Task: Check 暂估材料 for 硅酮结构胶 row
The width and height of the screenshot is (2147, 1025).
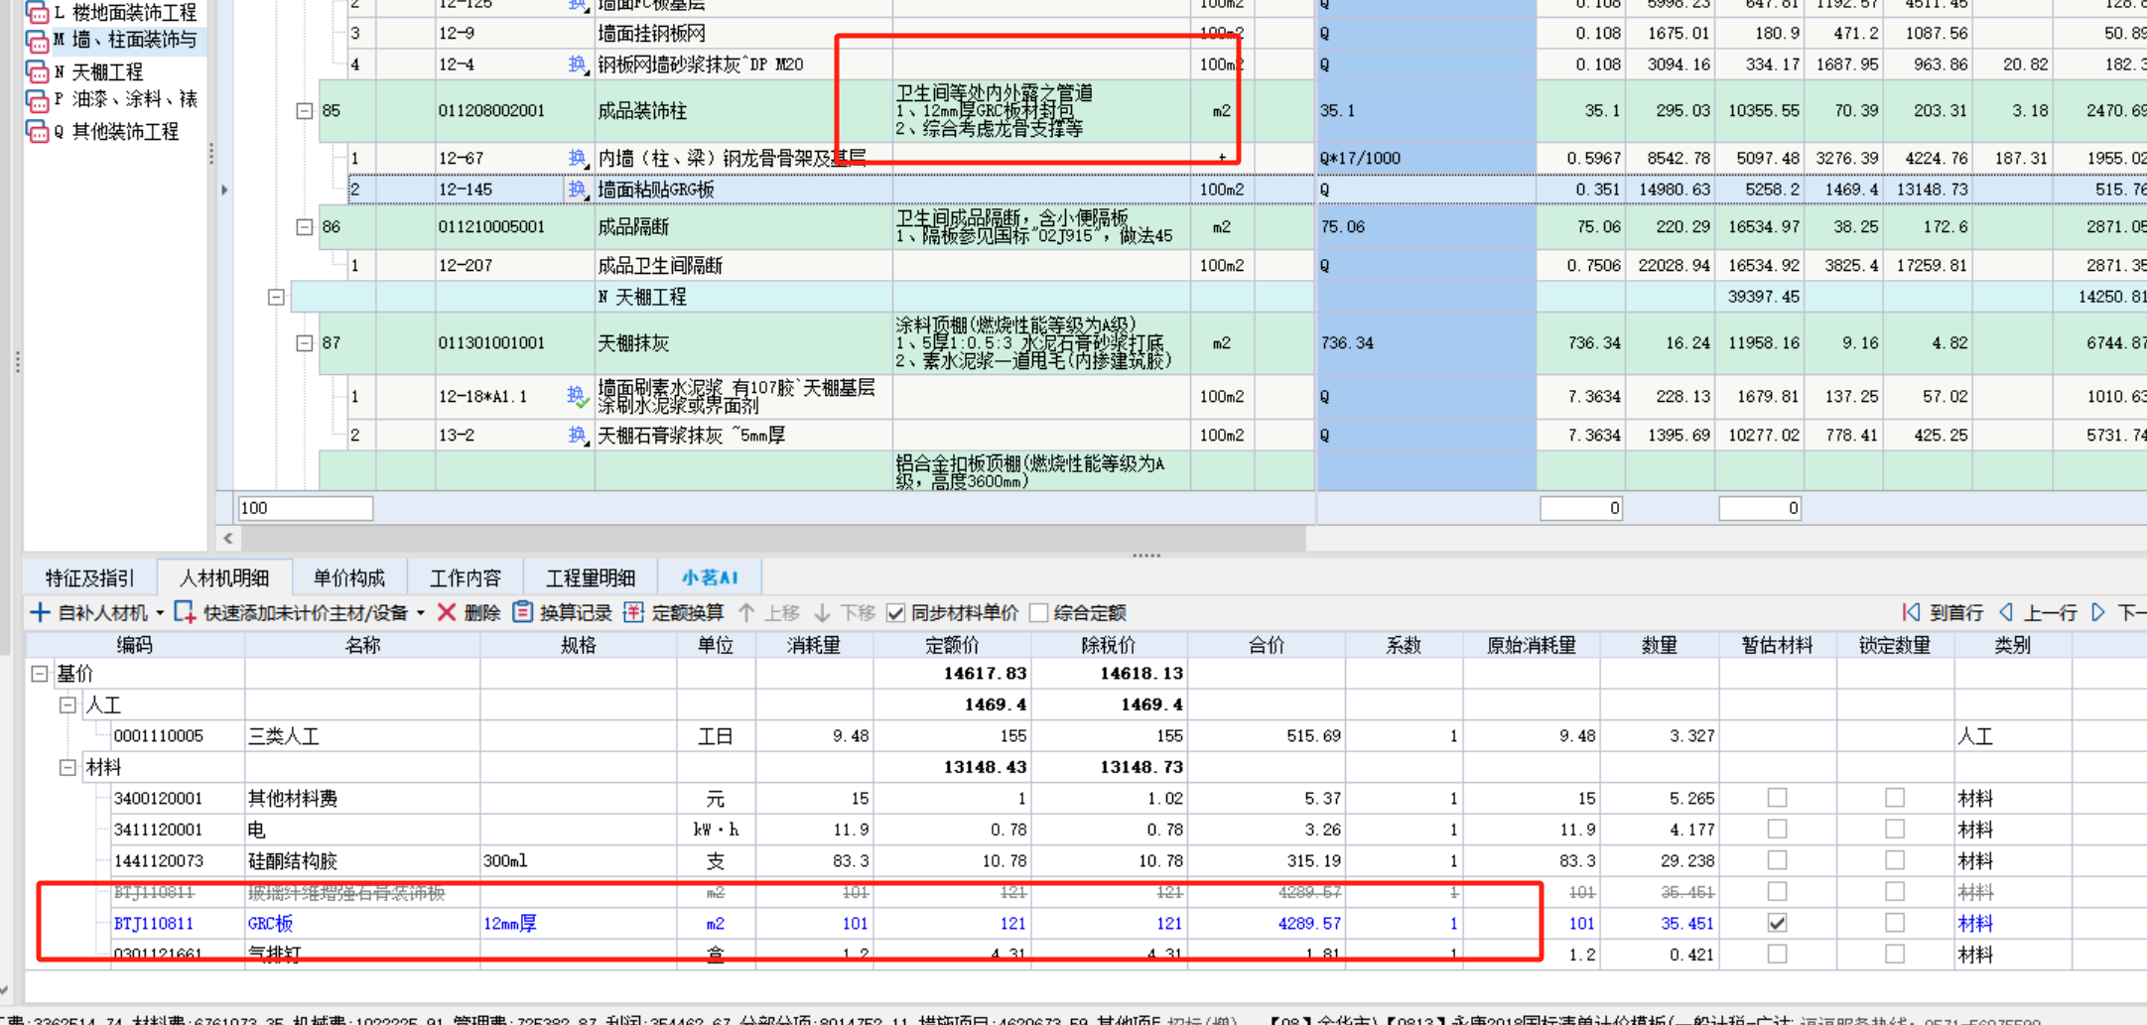Action: click(x=1777, y=860)
